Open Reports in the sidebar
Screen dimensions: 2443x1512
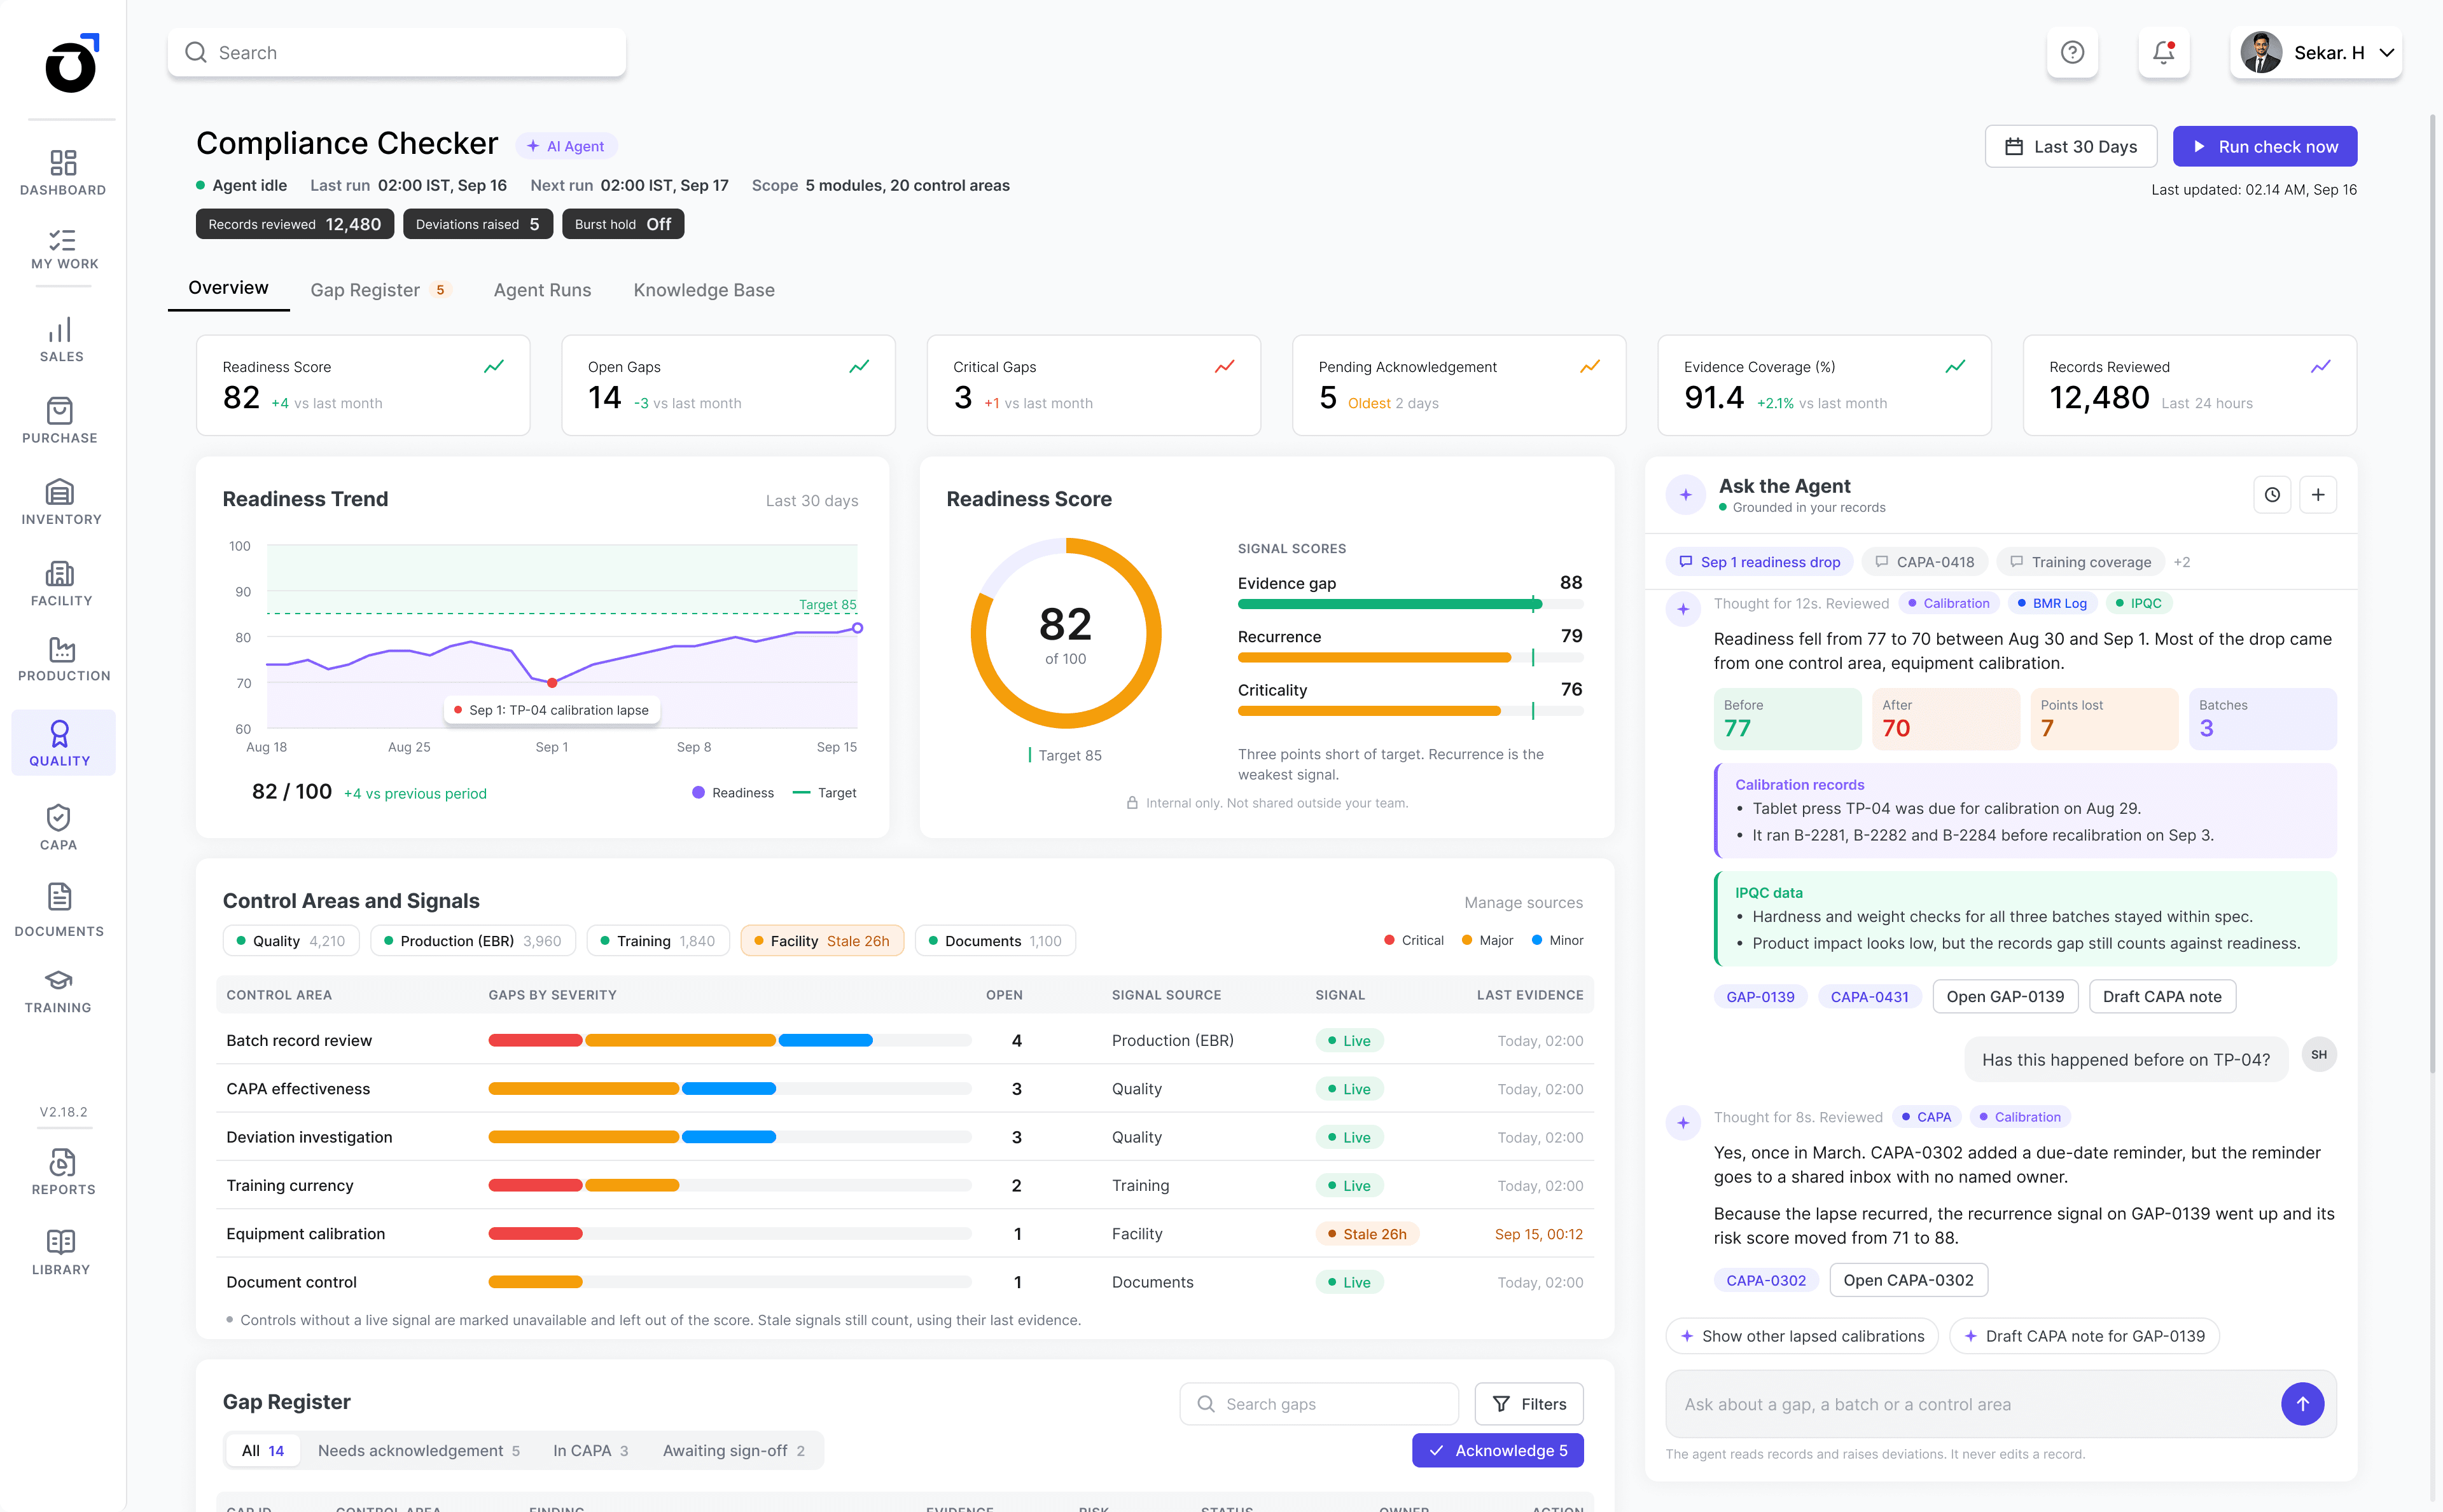click(63, 1172)
